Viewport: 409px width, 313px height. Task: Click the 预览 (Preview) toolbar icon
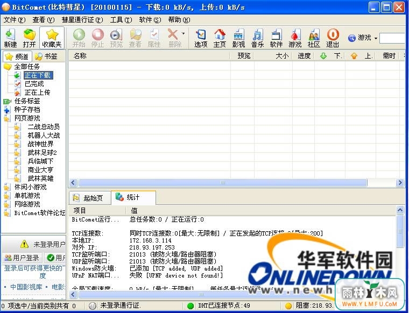tap(116, 38)
